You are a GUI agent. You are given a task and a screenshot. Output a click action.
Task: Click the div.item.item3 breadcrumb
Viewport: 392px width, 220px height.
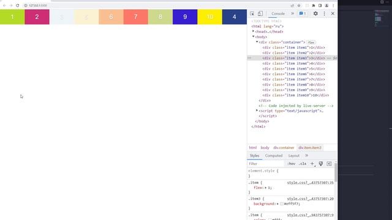310,148
